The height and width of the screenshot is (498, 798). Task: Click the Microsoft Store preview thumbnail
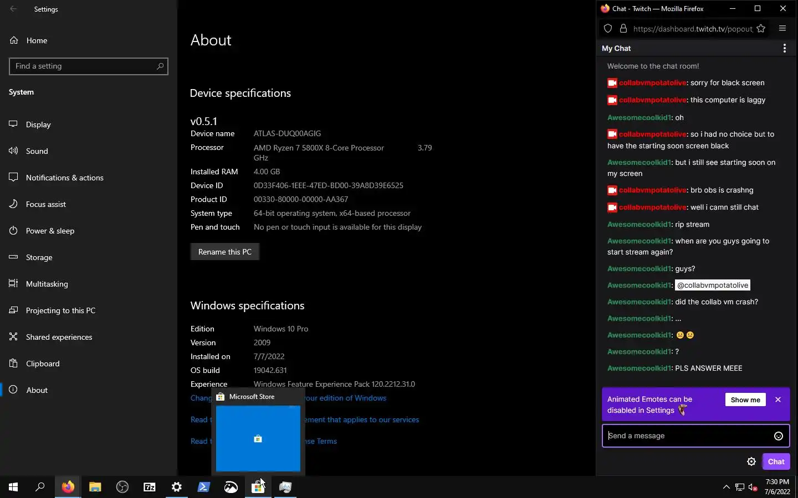click(258, 438)
